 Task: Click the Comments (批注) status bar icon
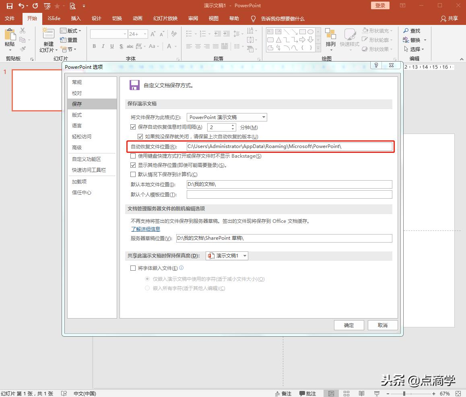click(308, 393)
